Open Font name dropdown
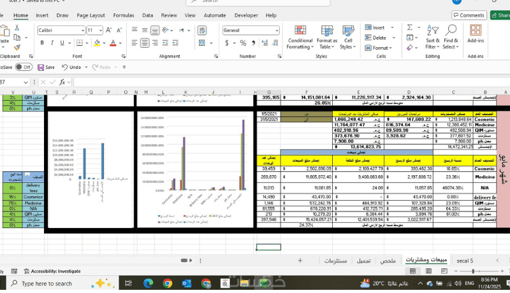This screenshot has height=293, width=510. point(83,30)
